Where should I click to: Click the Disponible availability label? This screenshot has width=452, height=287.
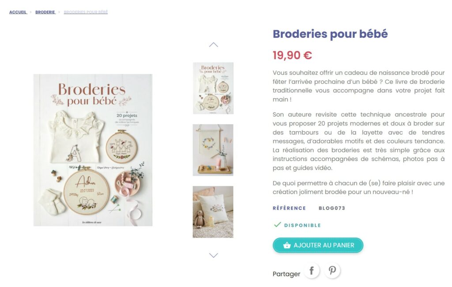(x=302, y=225)
